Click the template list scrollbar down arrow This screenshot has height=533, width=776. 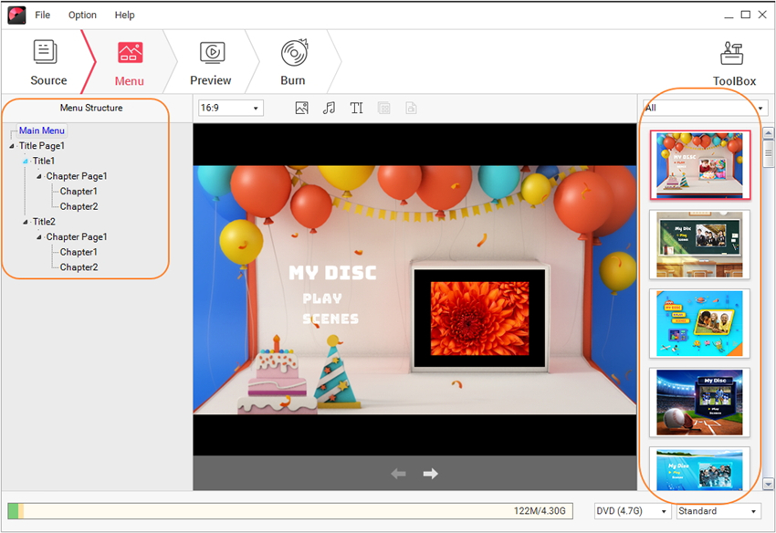[x=768, y=484]
